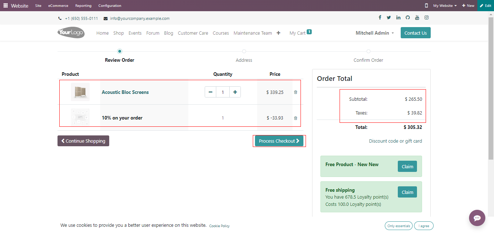Open the apps grid menu icon
The width and height of the screenshot is (494, 234).
(5, 6)
